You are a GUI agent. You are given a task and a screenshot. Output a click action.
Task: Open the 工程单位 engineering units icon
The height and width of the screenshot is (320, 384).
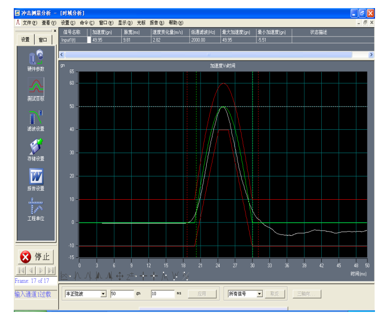[x=36, y=206]
